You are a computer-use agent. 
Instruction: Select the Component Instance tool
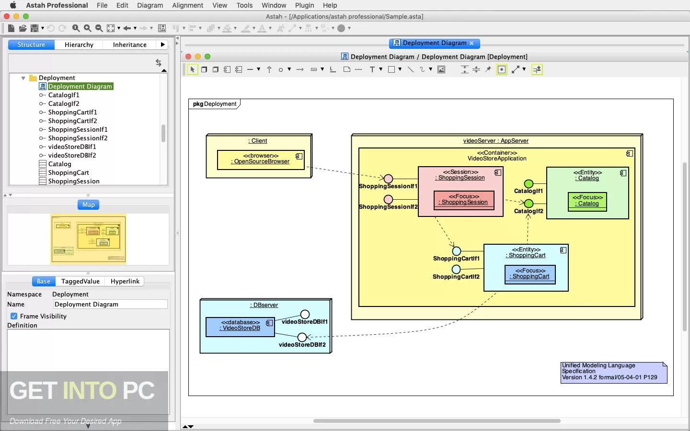click(239, 69)
